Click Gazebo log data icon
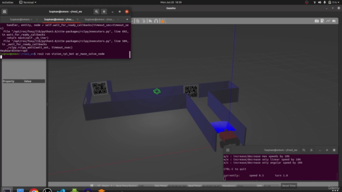Viewport: 342px width, 192px height. [x=322, y=21]
